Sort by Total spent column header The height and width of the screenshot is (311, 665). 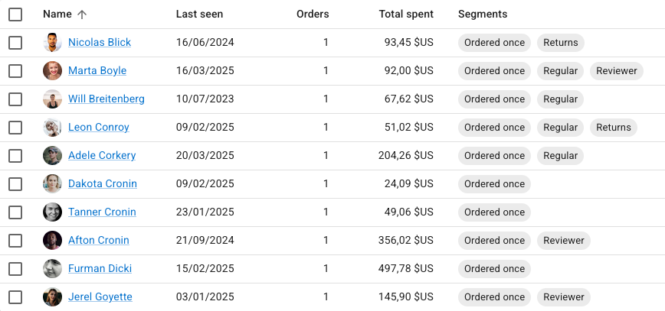405,15
